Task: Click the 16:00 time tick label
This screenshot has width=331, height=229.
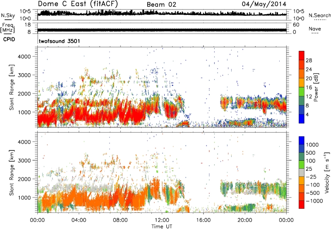Action: coord(203,220)
